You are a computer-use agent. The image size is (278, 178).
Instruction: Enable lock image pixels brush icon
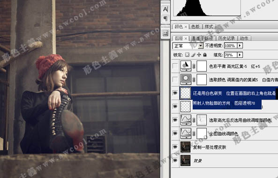[x=193, y=54]
